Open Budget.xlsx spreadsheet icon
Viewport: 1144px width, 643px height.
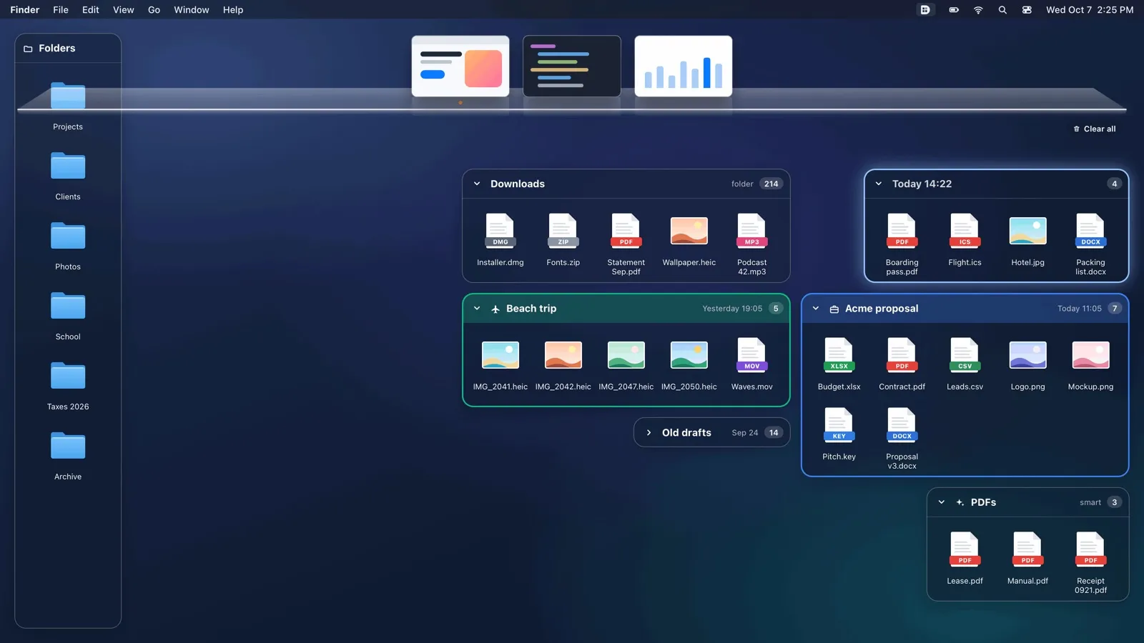(x=839, y=355)
